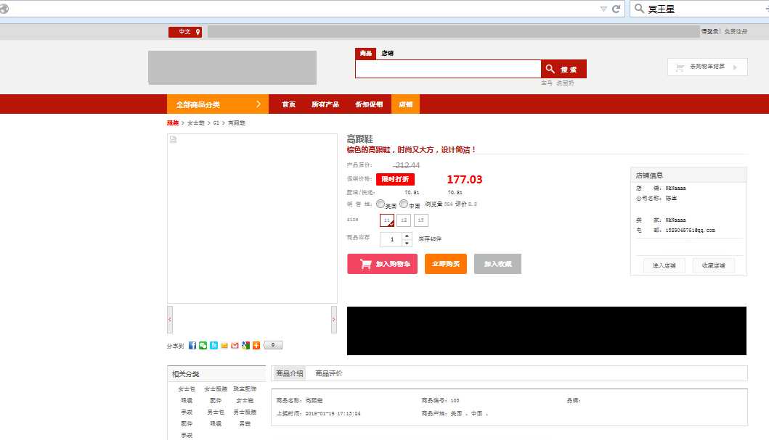Click the red promotional price 177.03
The image size is (769, 440).
click(x=465, y=180)
